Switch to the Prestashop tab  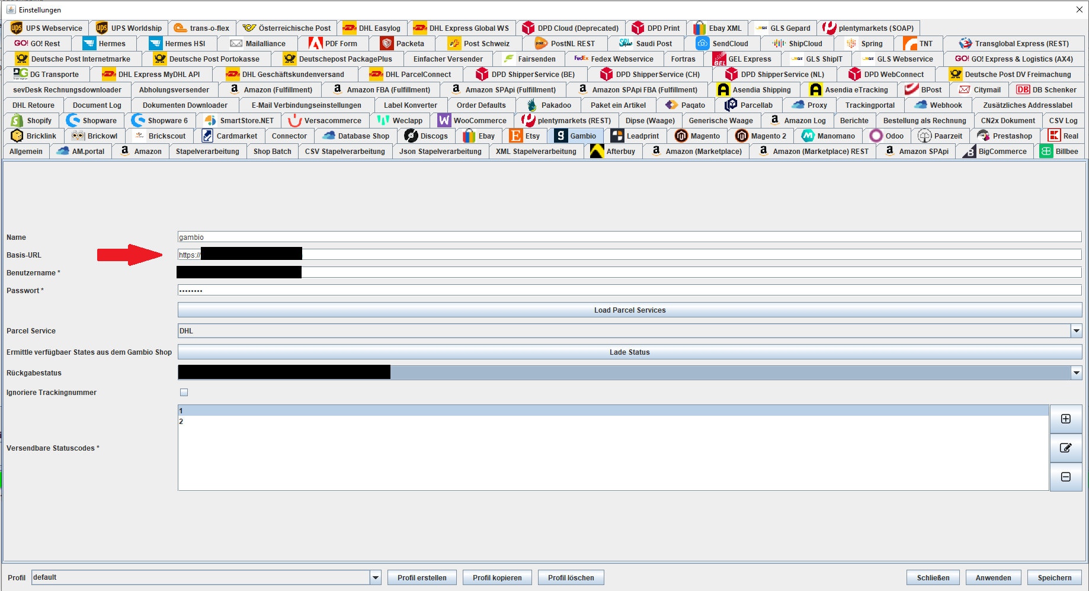1005,136
